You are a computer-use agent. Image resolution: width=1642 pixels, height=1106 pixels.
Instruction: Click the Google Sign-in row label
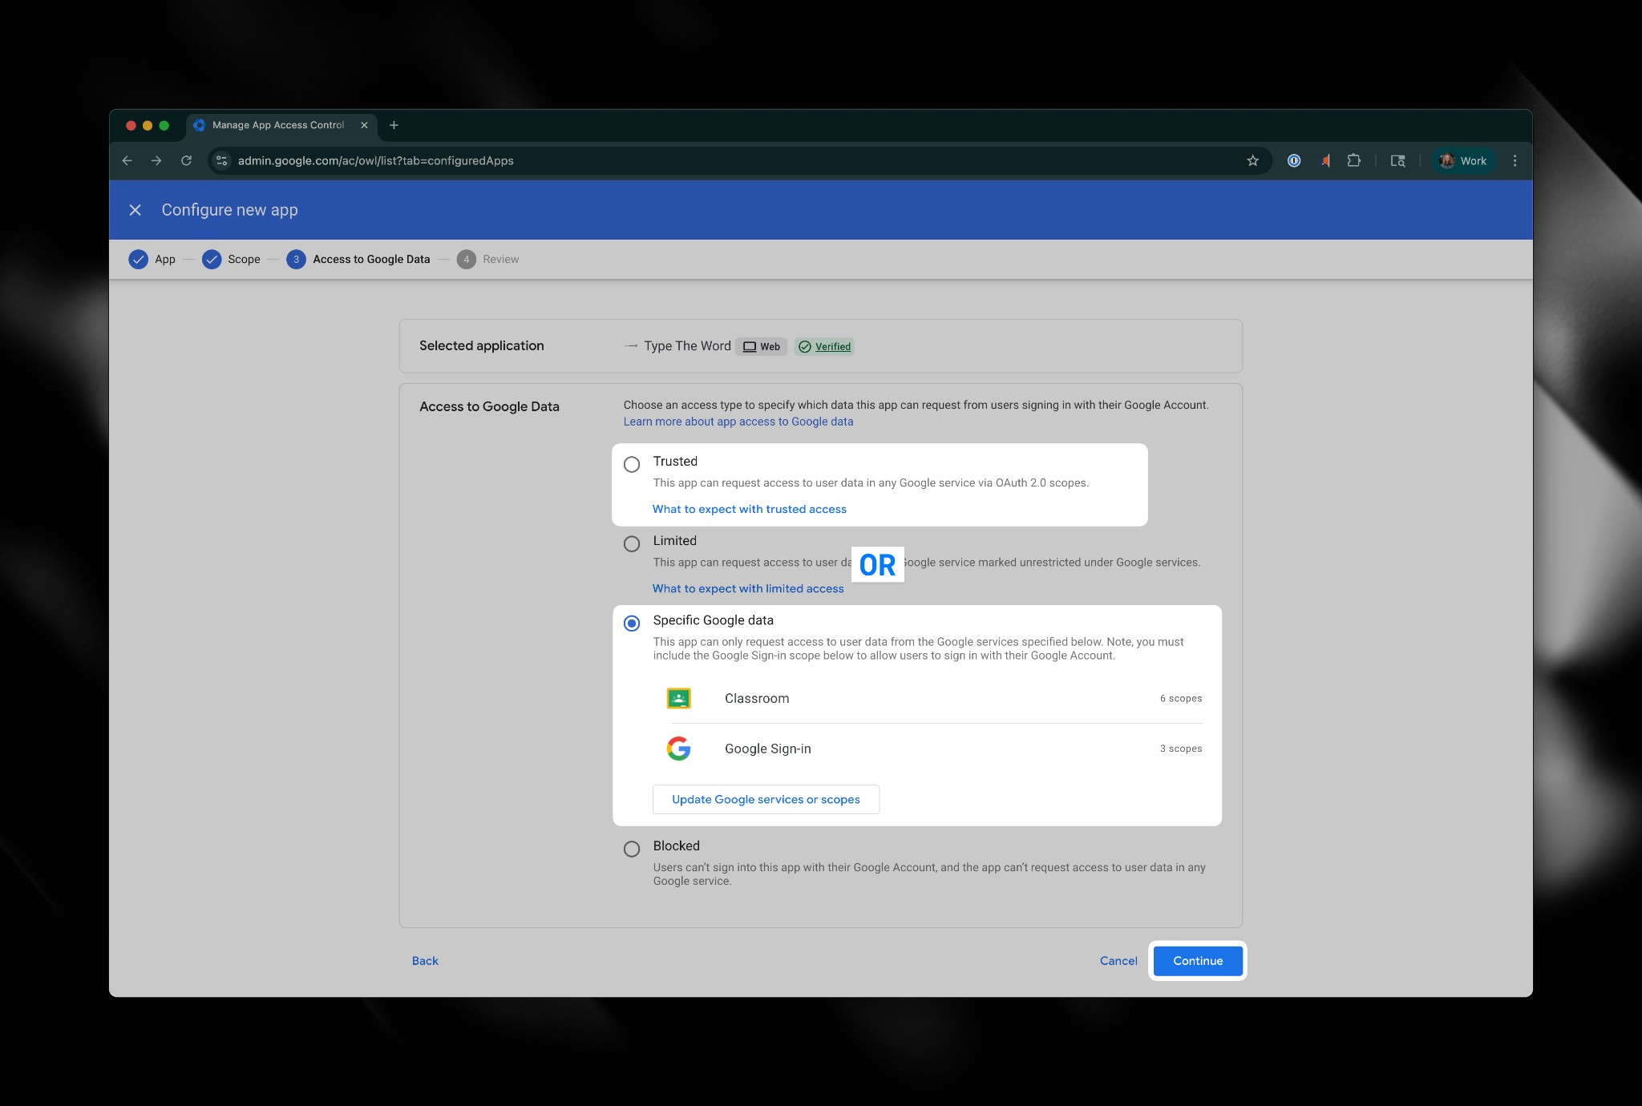tap(768, 749)
